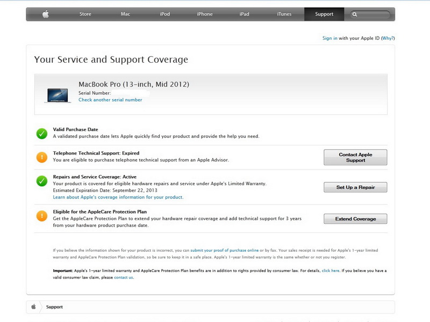Click the orange alert icon beside Telephone Technical Support

click(x=42, y=157)
